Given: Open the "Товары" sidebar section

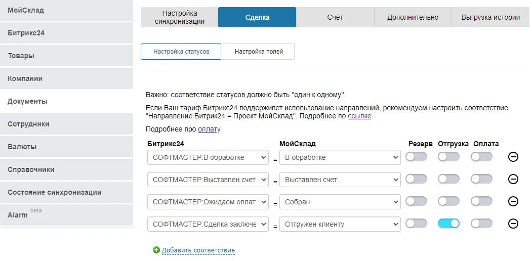Looking at the screenshot, I should [x=66, y=56].
